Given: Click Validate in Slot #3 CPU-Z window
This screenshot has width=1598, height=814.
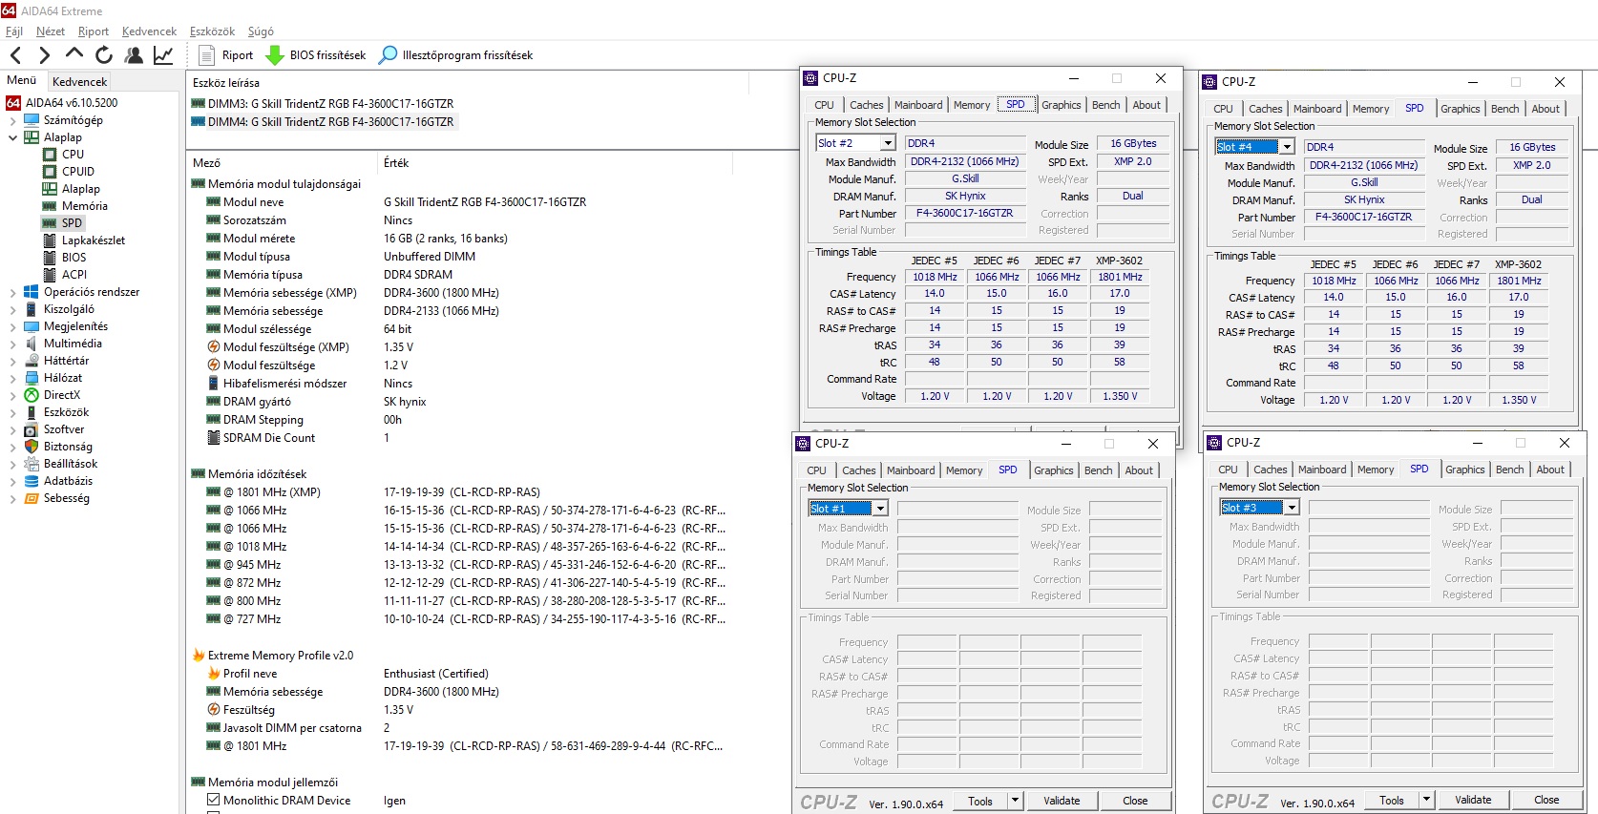Looking at the screenshot, I should click(x=1473, y=800).
